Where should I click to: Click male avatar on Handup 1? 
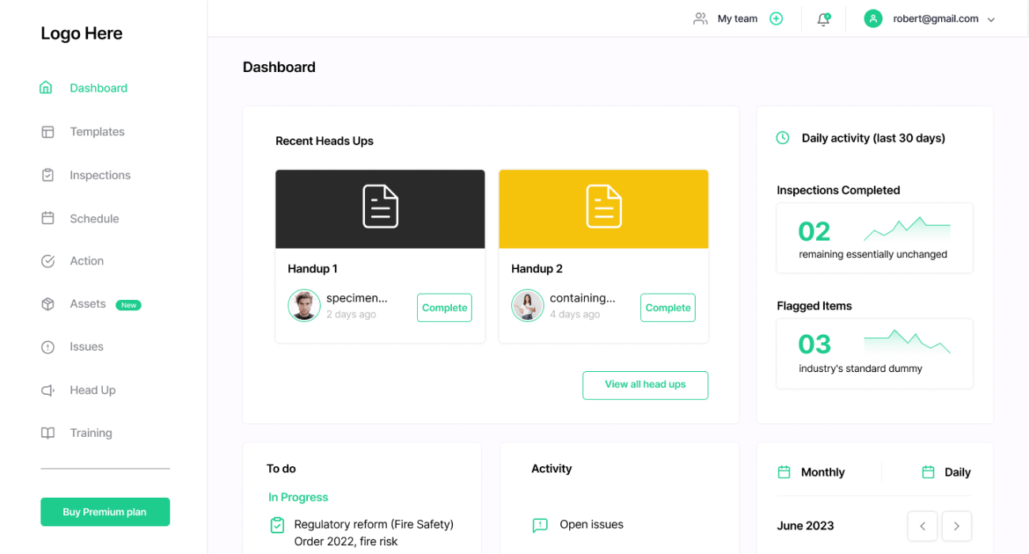tap(304, 305)
